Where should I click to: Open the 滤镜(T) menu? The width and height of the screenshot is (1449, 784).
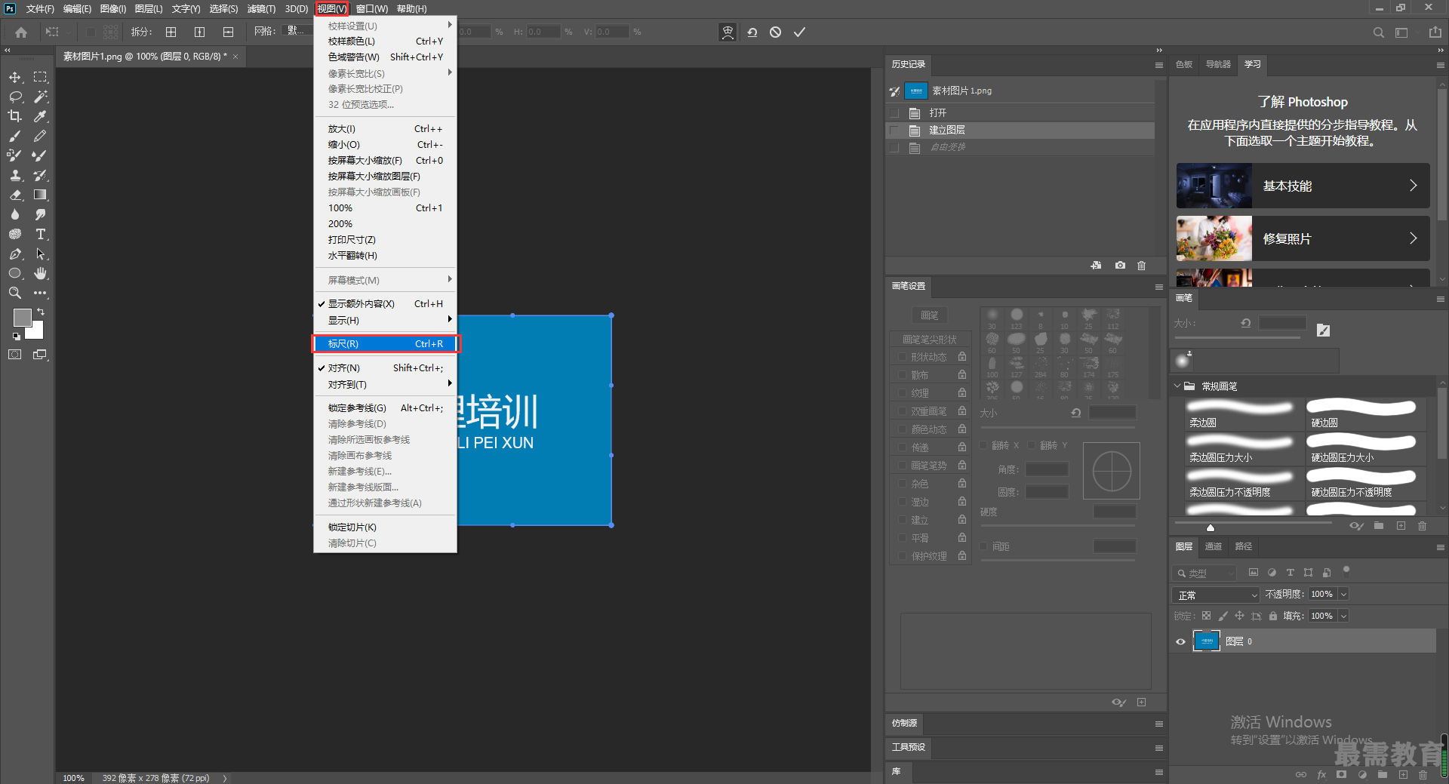point(261,8)
